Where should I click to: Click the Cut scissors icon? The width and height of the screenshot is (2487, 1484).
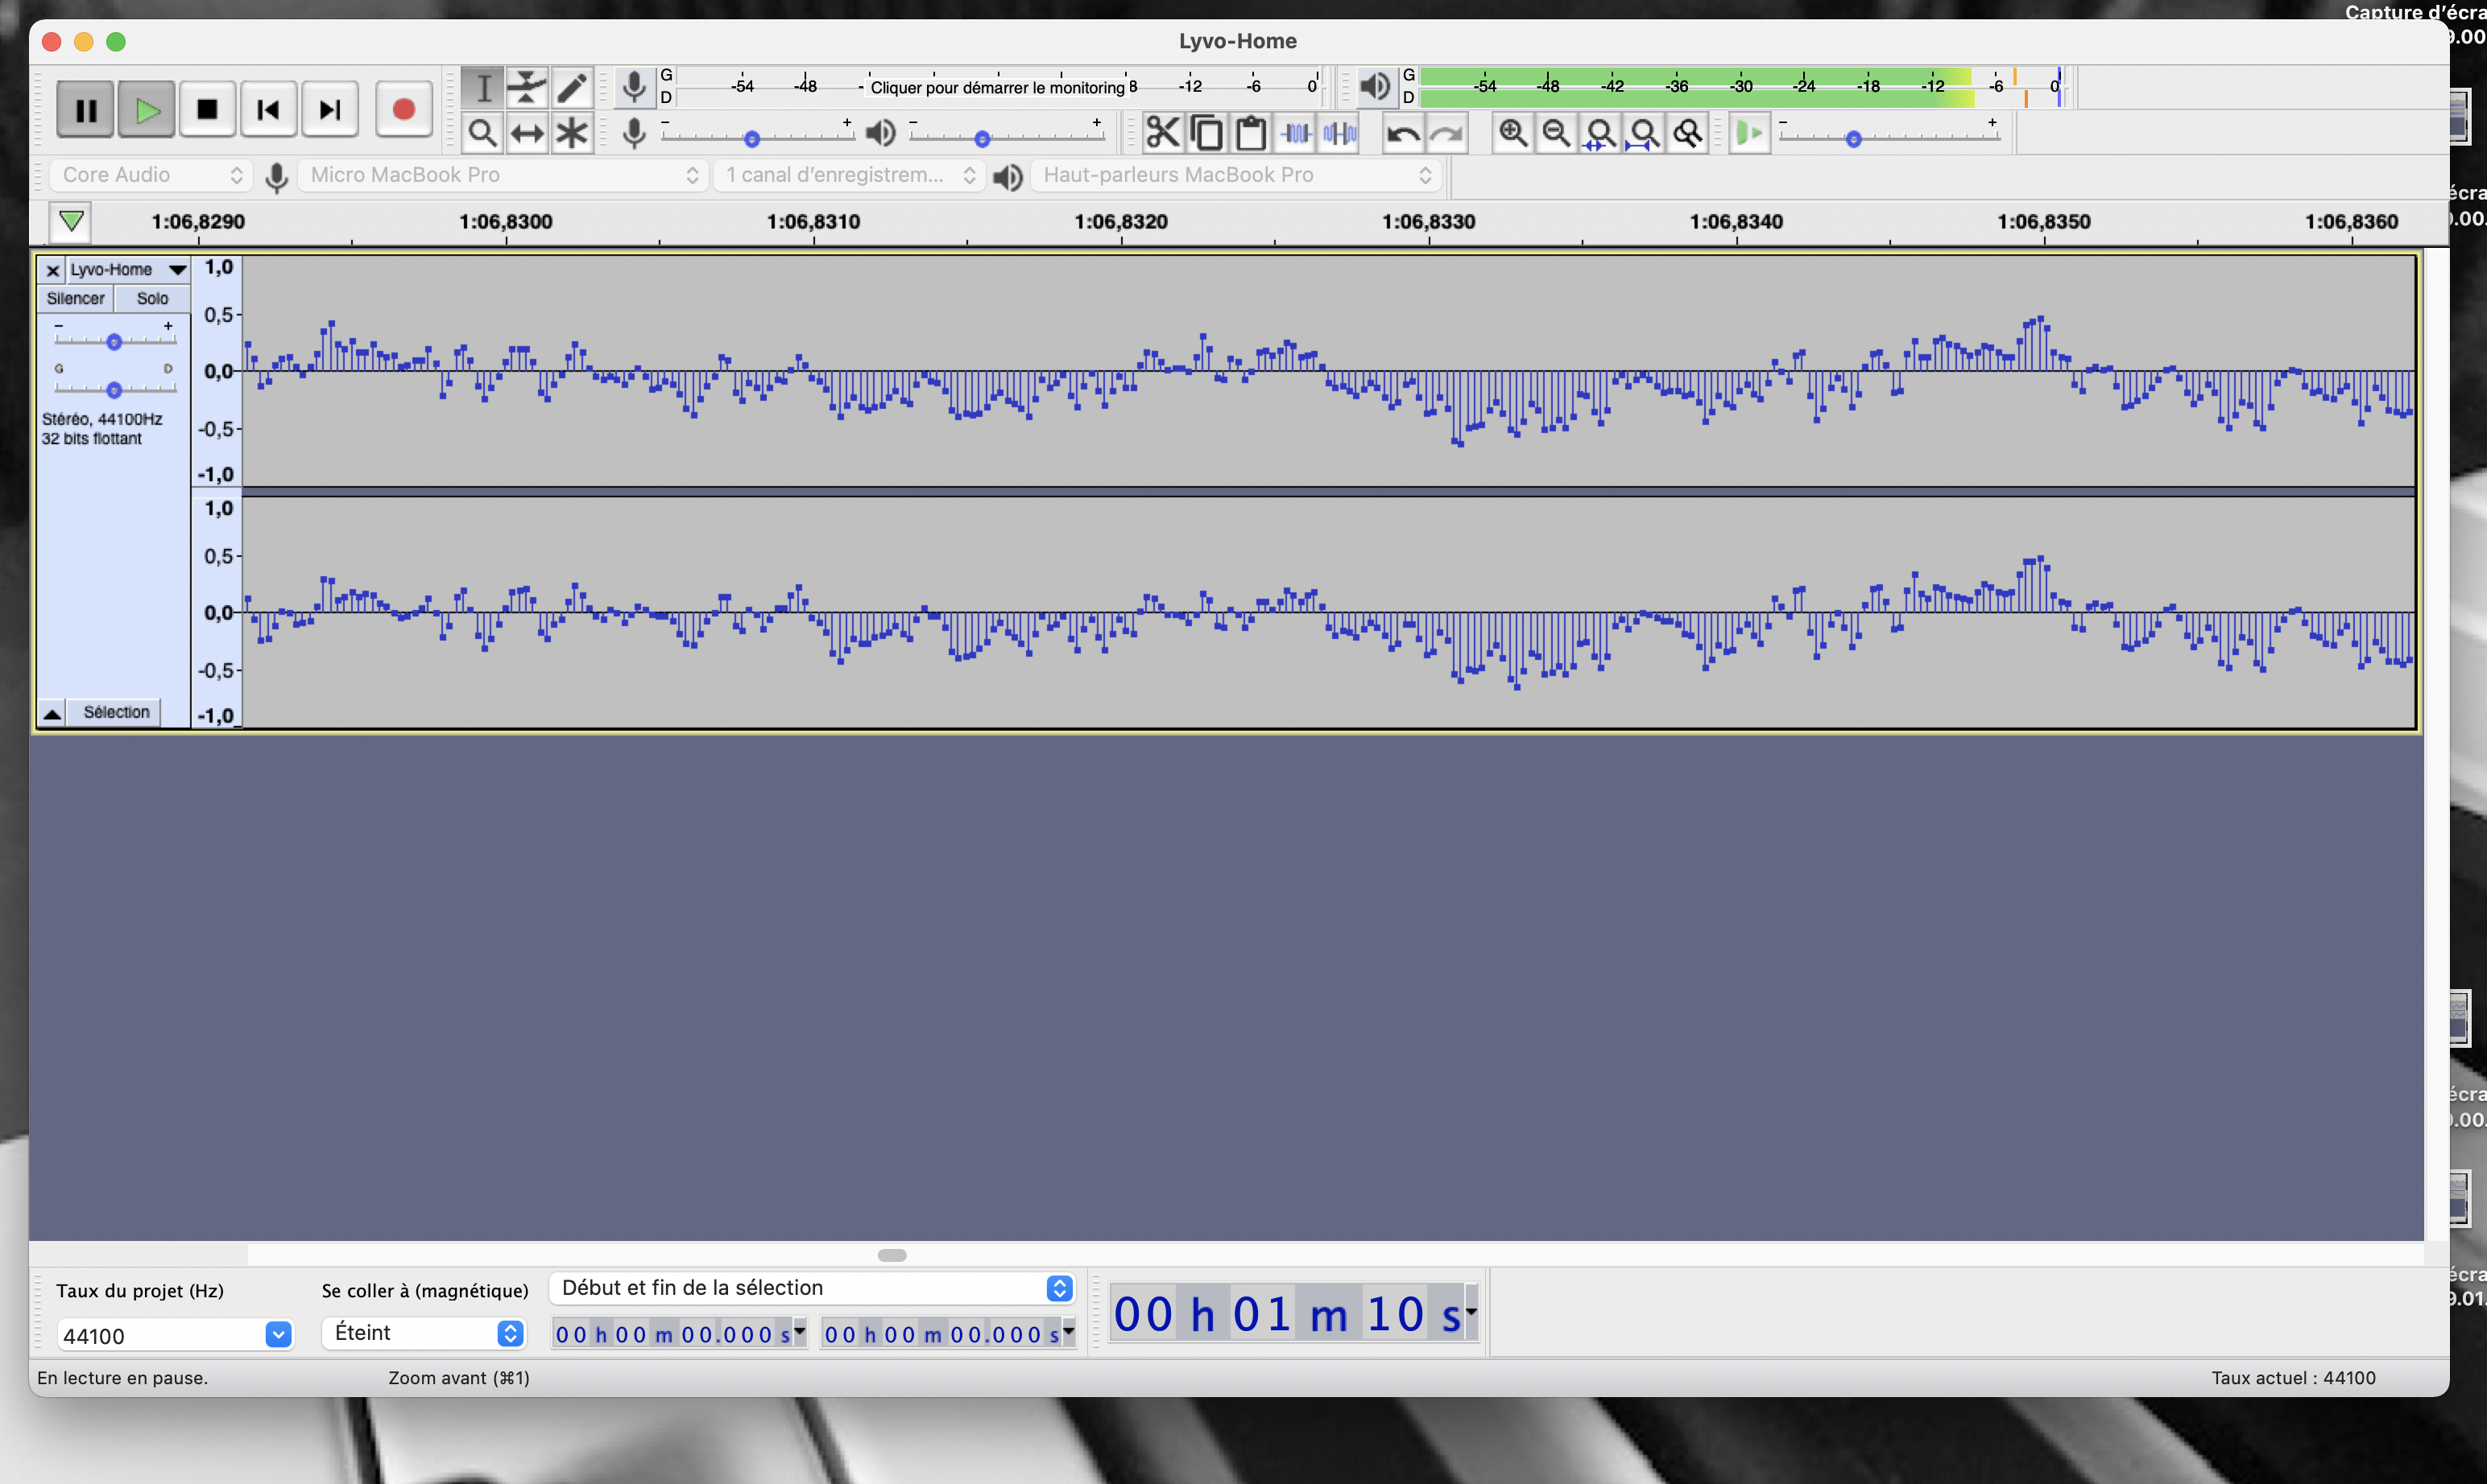[x=1162, y=133]
